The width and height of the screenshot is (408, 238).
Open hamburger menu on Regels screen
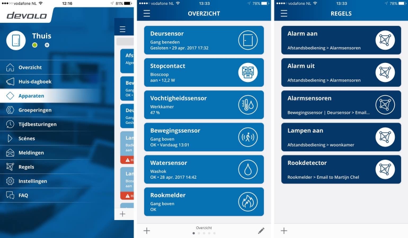[284, 13]
